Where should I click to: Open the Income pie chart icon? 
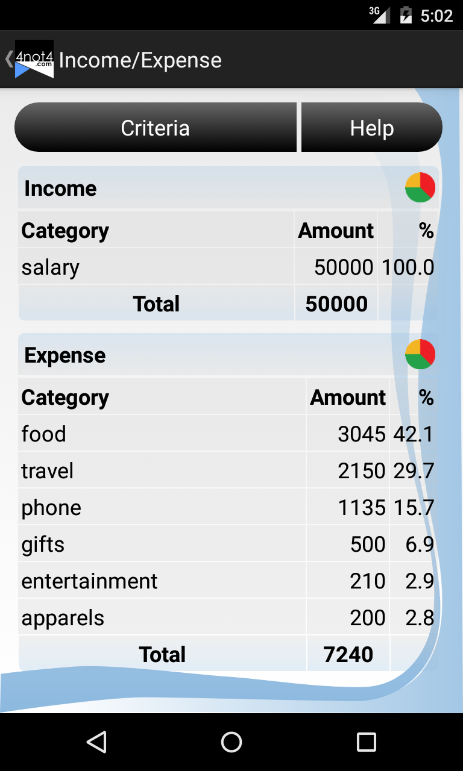click(420, 188)
